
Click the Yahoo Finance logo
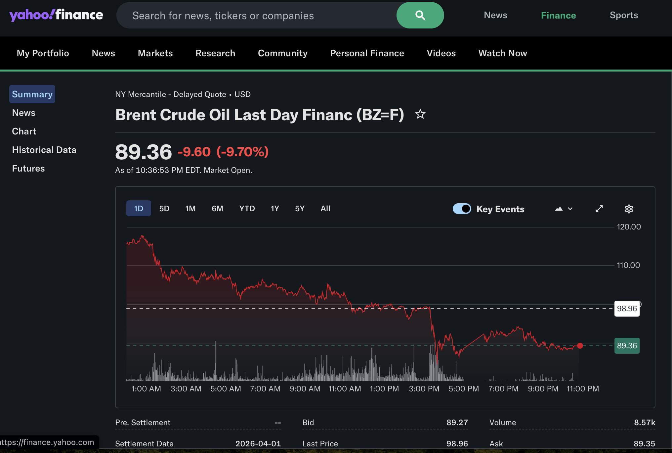pyautogui.click(x=56, y=15)
